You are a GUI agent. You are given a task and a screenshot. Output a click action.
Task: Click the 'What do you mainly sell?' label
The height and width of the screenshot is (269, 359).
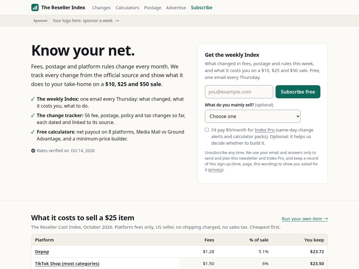[x=229, y=105]
